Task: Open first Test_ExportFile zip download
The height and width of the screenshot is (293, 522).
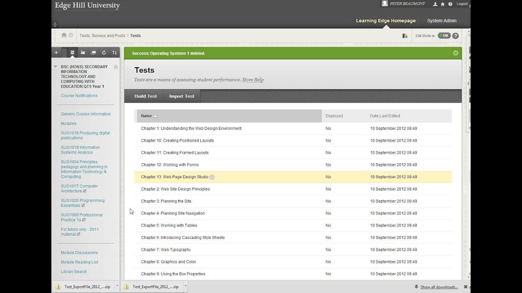Action: [83, 286]
